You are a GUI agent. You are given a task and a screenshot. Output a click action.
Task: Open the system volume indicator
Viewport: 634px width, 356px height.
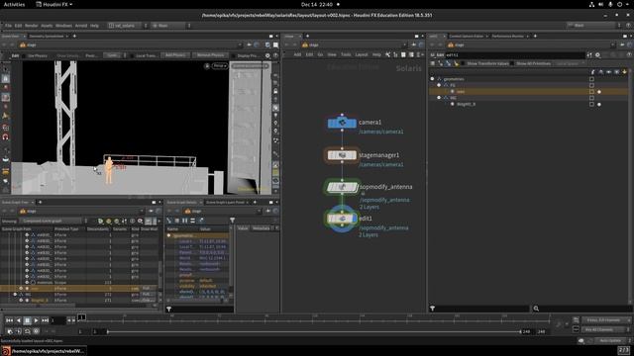click(601, 4)
